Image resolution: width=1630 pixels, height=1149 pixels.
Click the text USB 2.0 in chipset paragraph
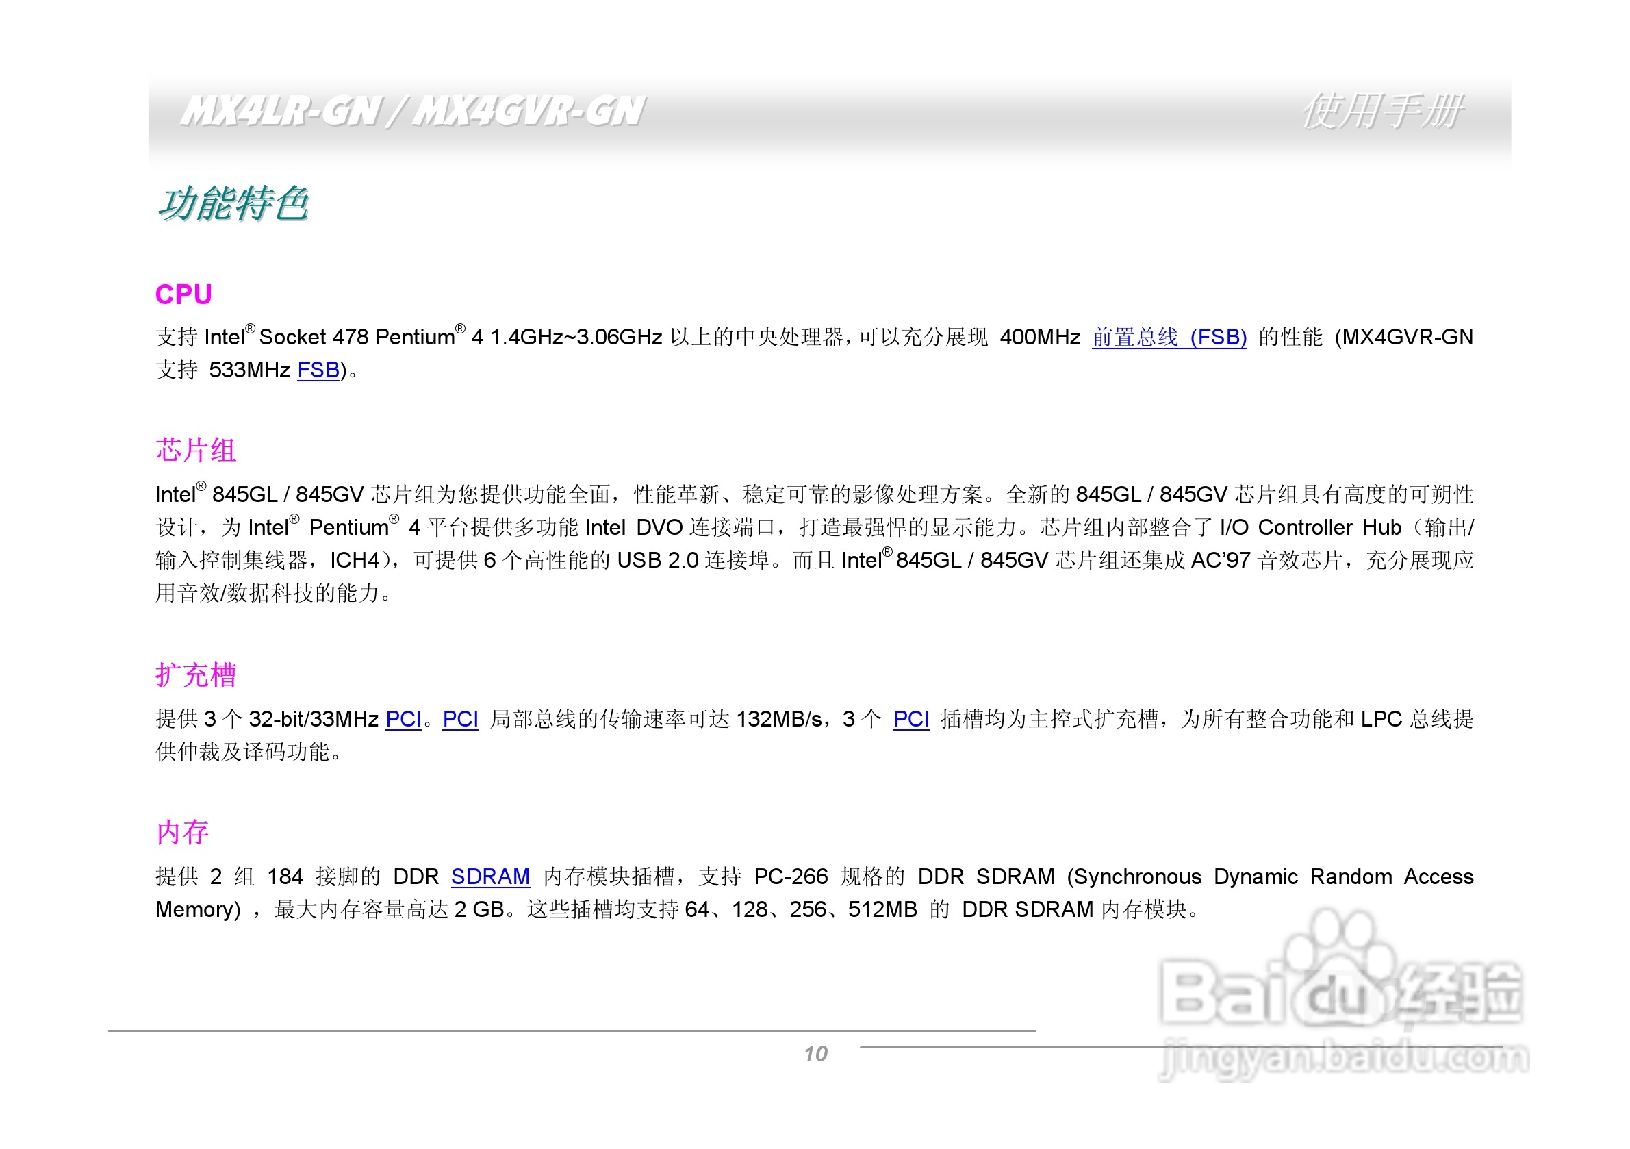(x=657, y=560)
